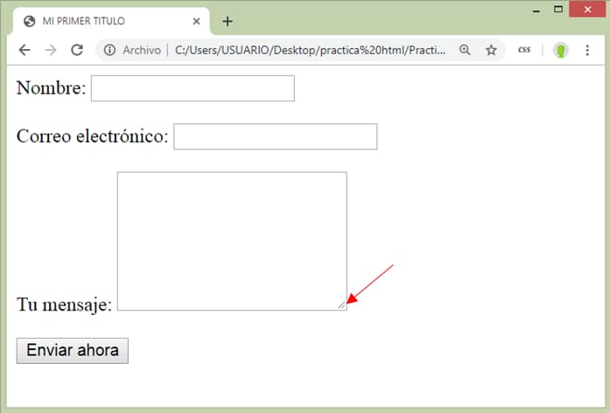Click the globe favicon on the tab
The height and width of the screenshot is (413, 610).
29,21
